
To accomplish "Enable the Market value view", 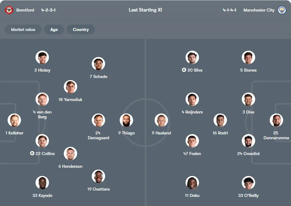I will 23,29.
